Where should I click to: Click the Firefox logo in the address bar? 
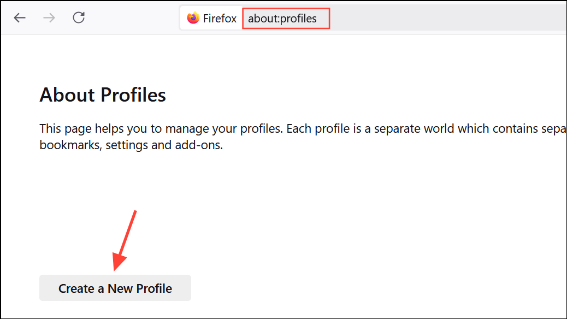[x=193, y=17]
